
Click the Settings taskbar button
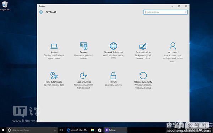click(x=115, y=130)
